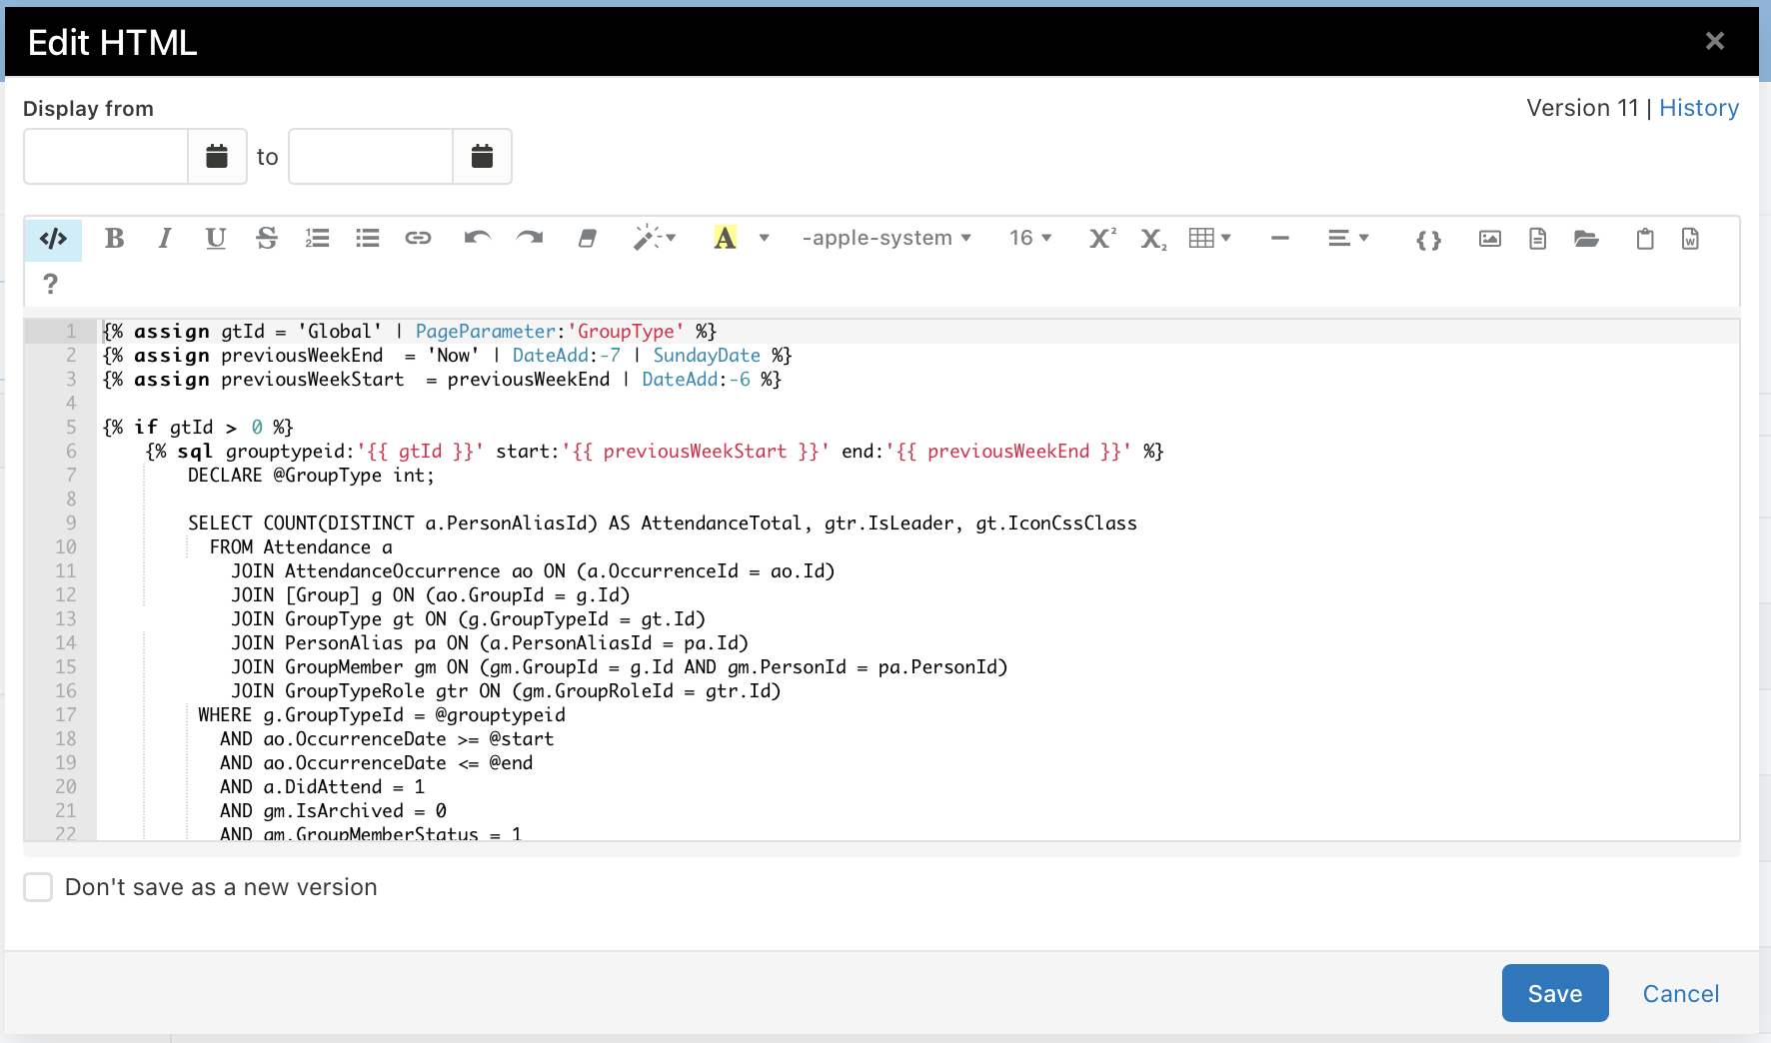
Task: Click the Display from start date field
Action: [x=106, y=157]
